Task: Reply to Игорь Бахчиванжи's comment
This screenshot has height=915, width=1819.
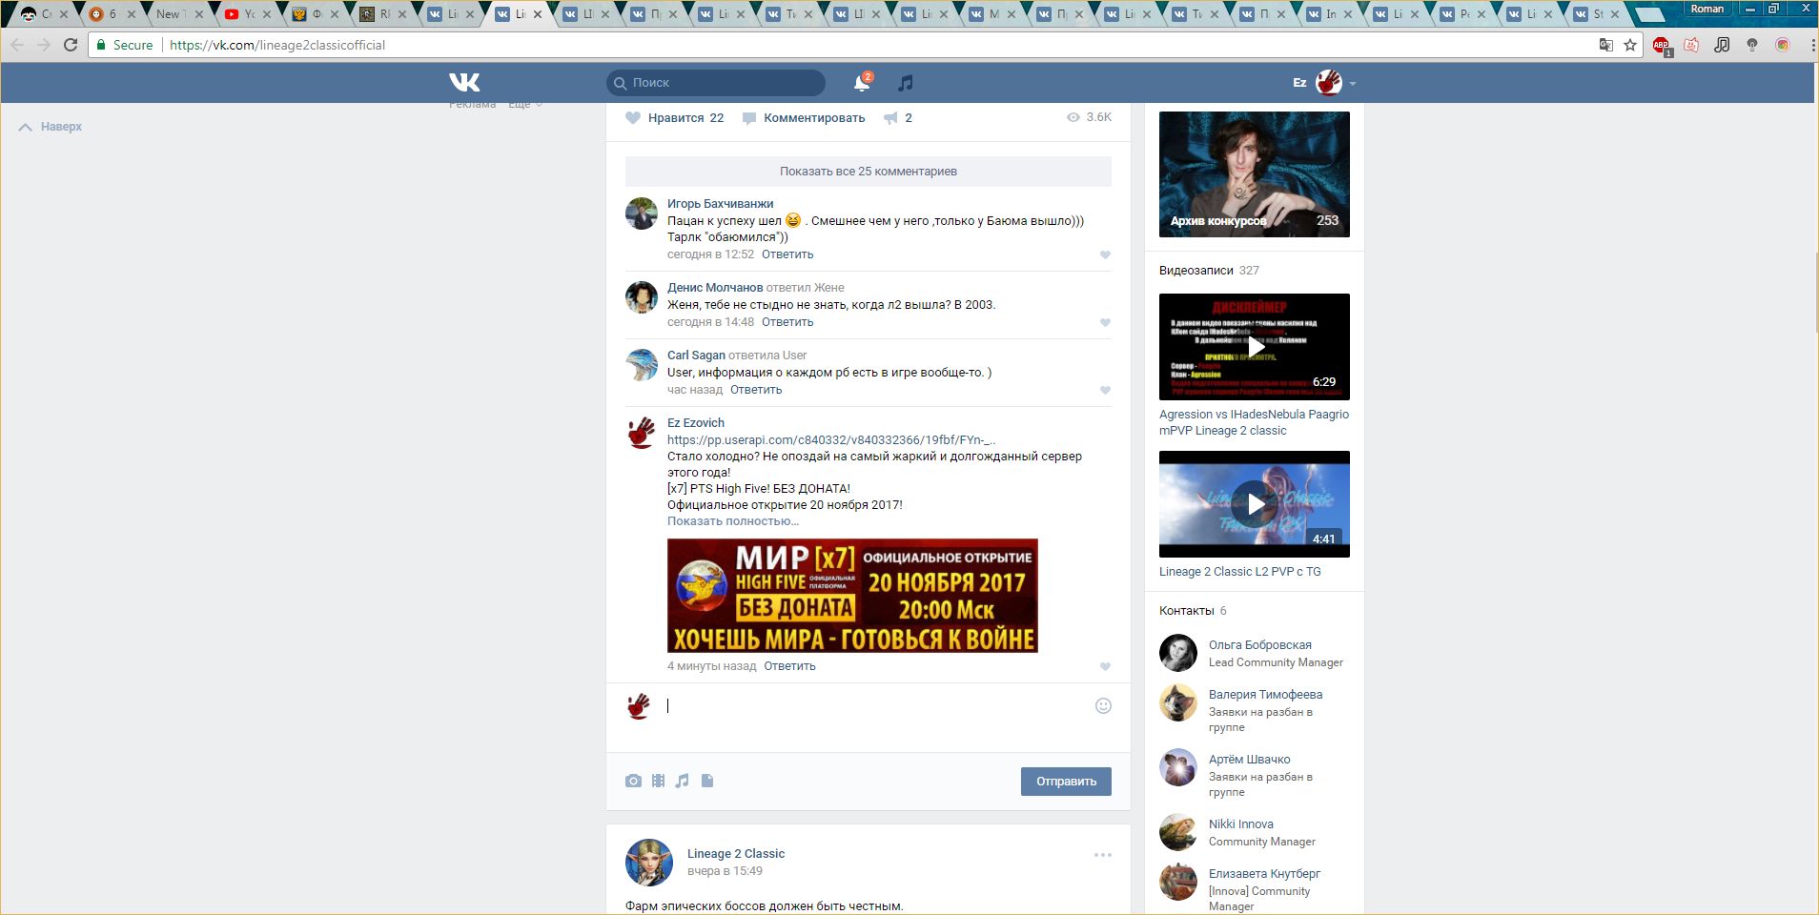Action: point(787,254)
